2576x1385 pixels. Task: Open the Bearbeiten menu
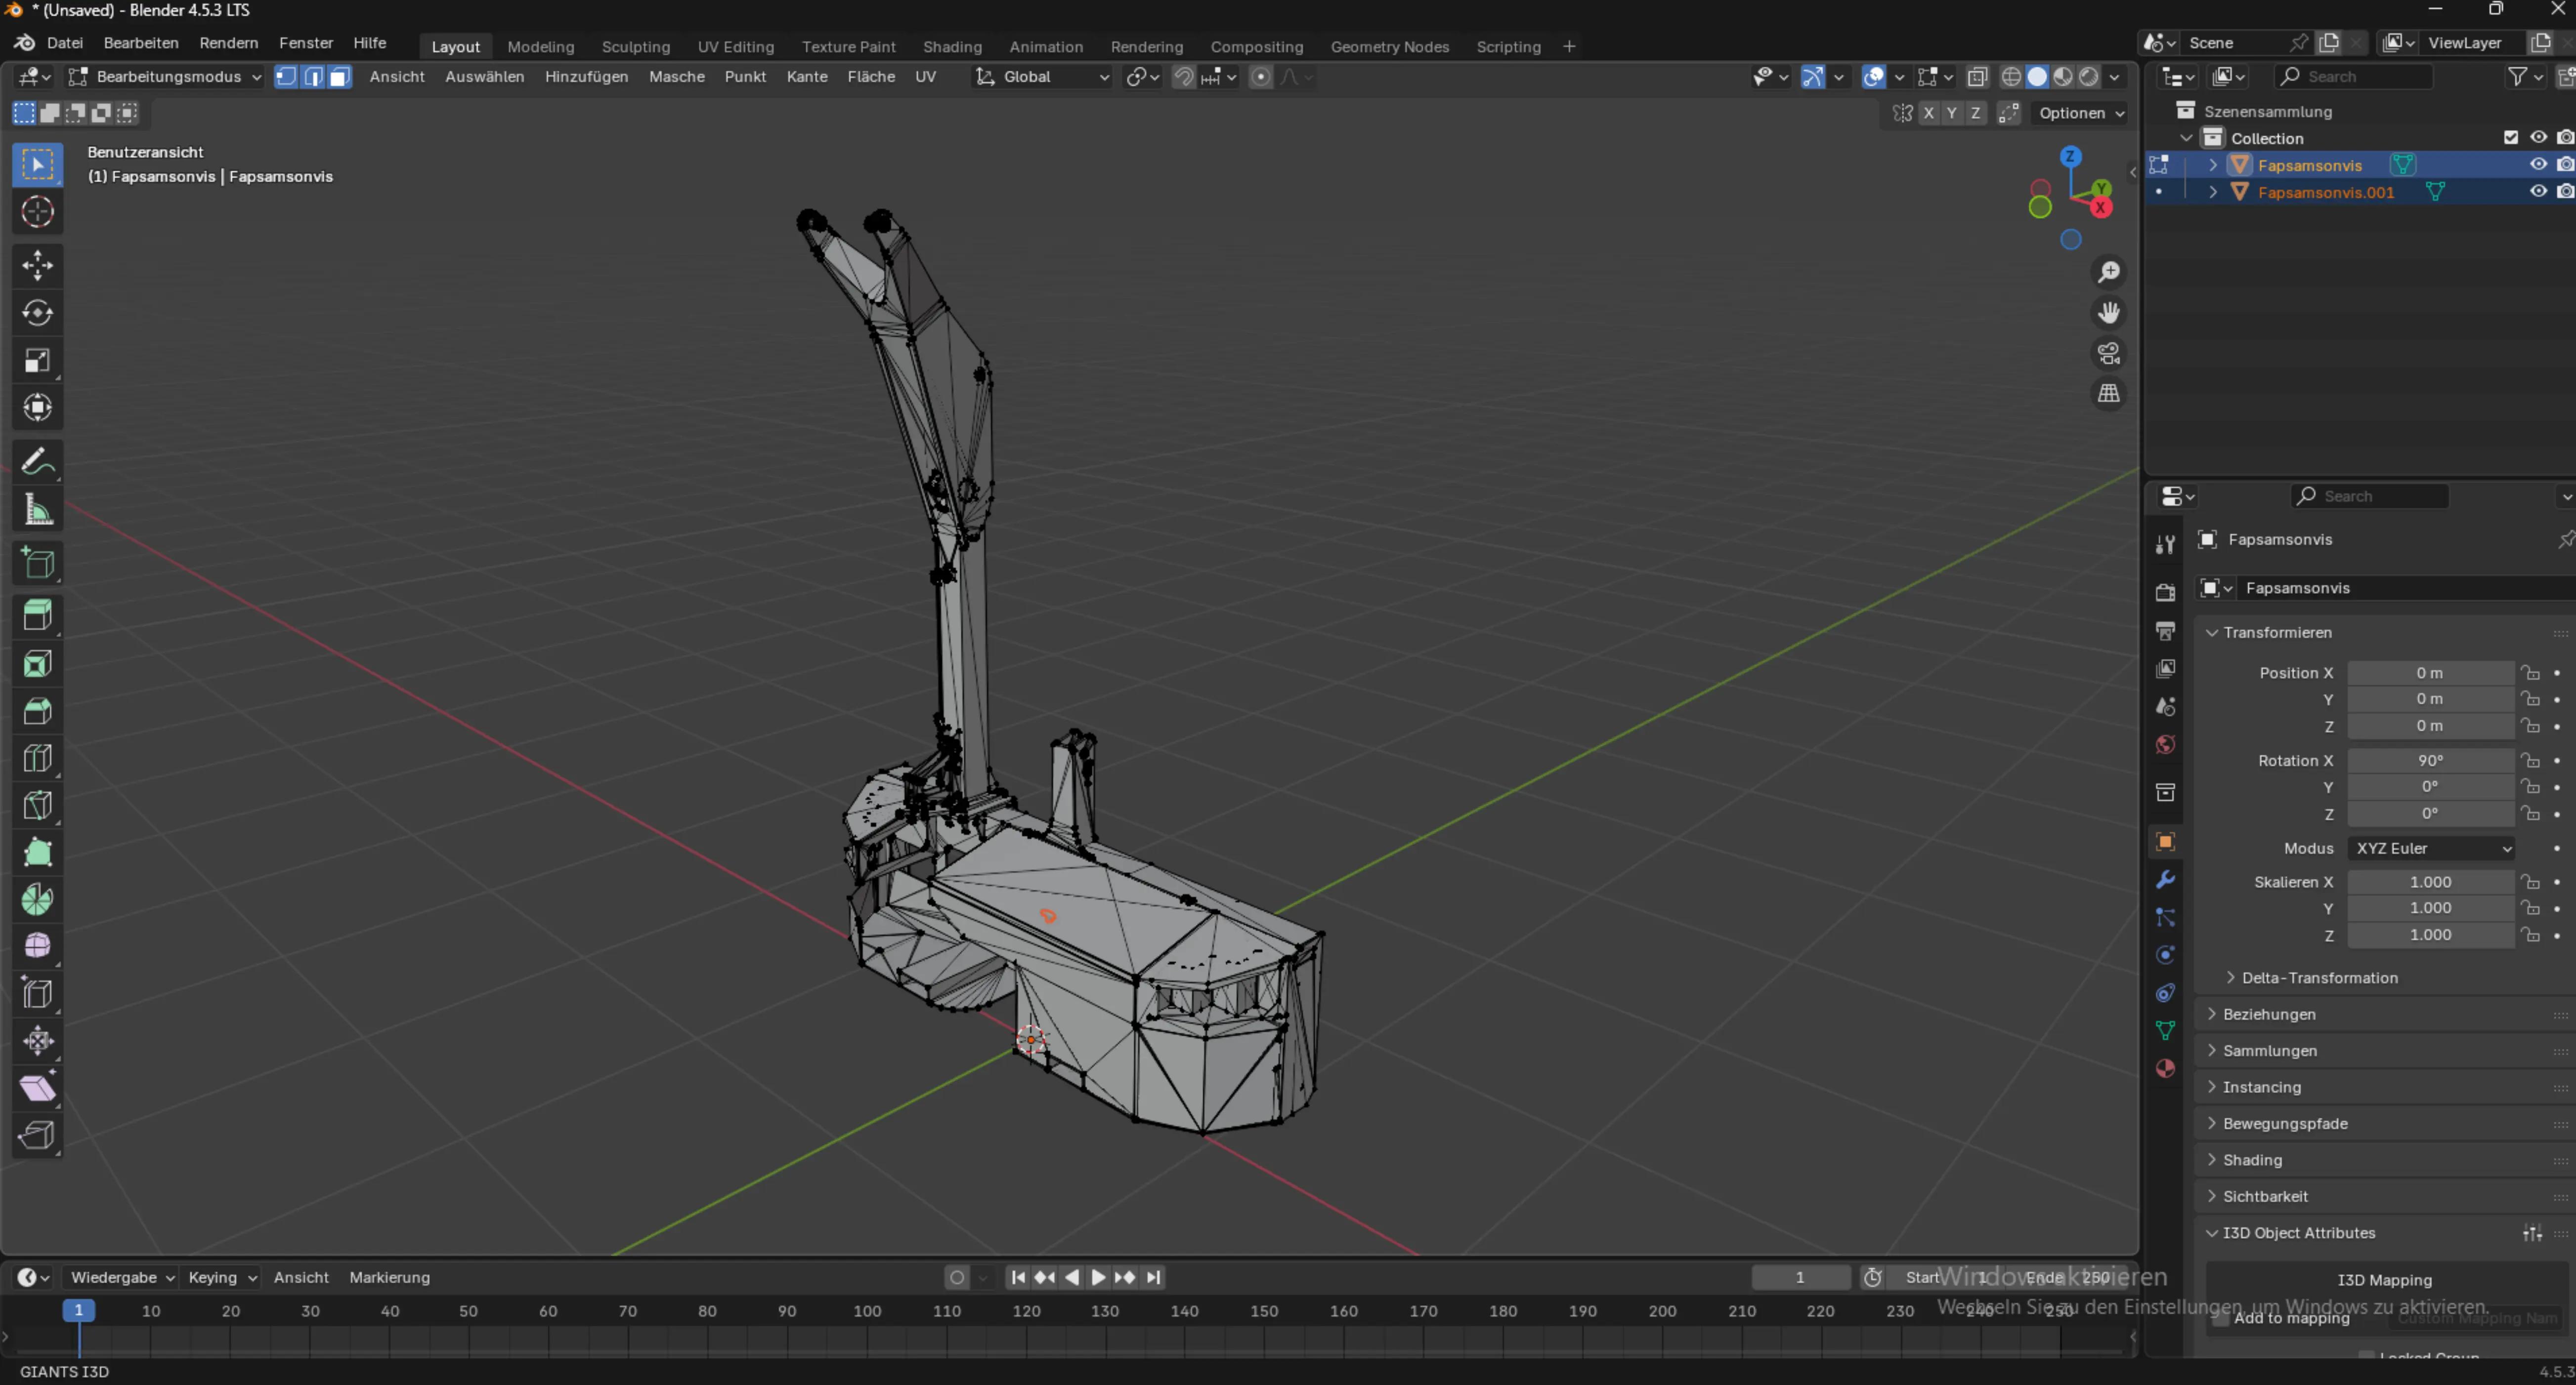pyautogui.click(x=141, y=43)
